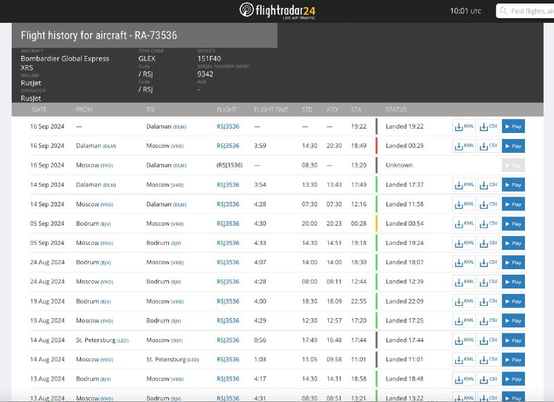Download KML for flight landed 22:09
Screen dimensions: 554x402
(464, 301)
